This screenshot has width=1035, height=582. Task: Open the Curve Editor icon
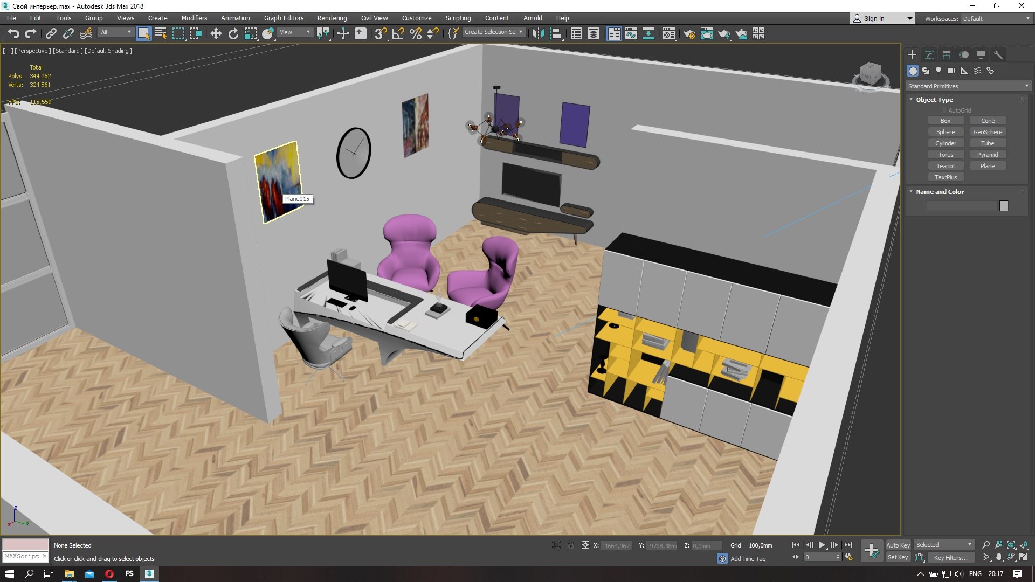pos(631,34)
